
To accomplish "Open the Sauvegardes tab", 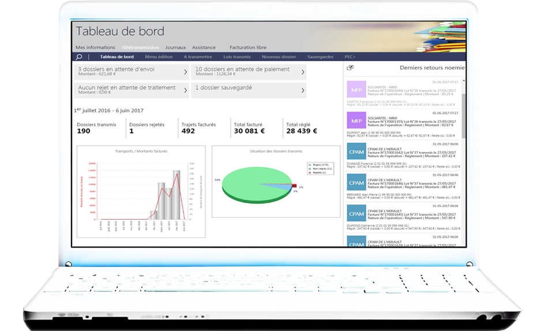I will 320,57.
